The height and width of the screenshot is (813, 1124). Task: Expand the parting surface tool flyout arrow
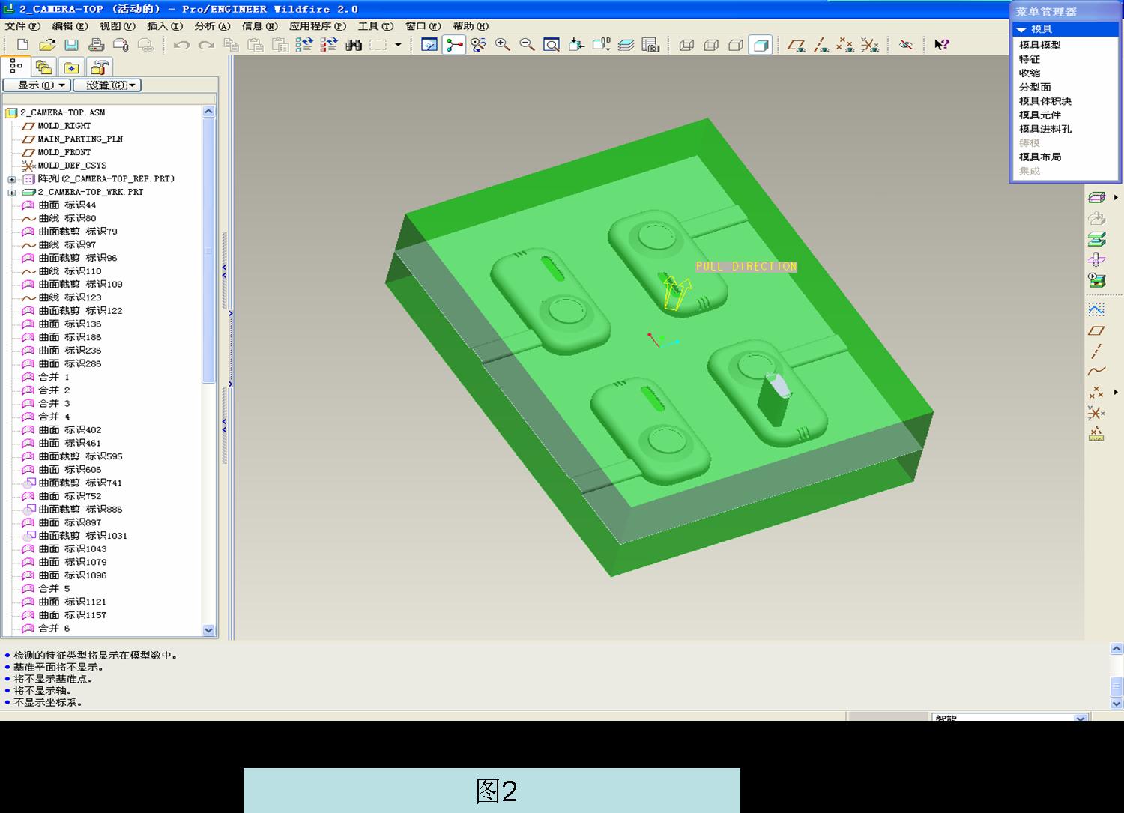click(1116, 198)
